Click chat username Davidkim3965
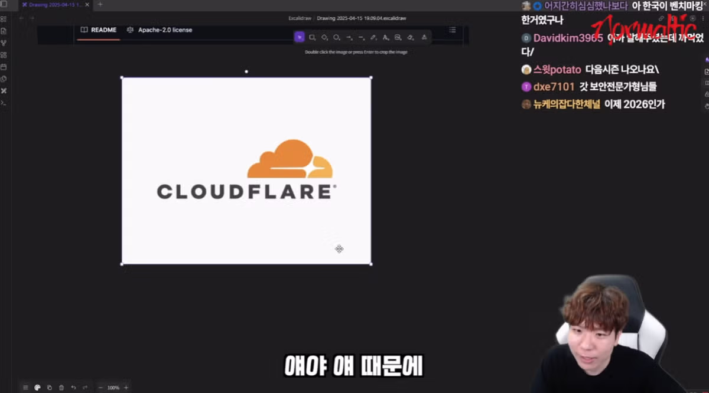This screenshot has width=709, height=393. coord(568,38)
